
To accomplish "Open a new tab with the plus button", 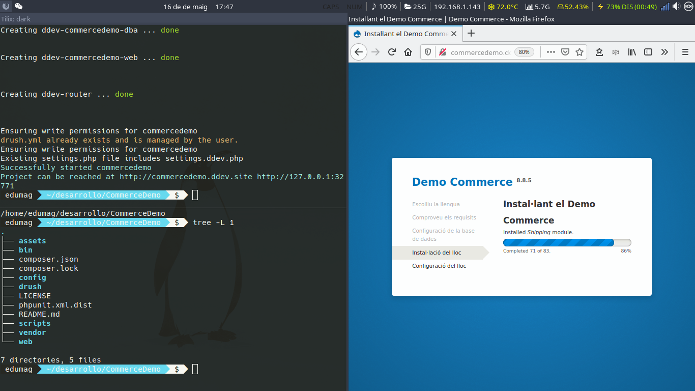I will 471,34.
